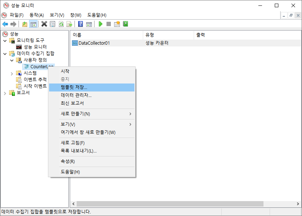The width and height of the screenshot is (302, 216).
Task: Choose 템플릿 저장... in context menu
Action: coord(92,87)
